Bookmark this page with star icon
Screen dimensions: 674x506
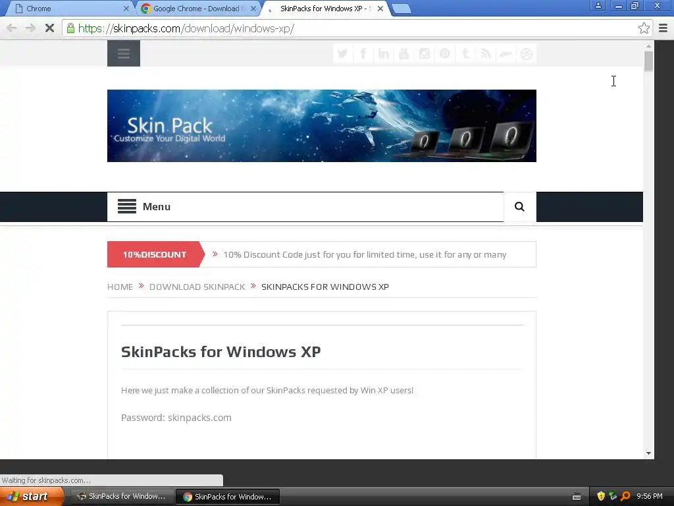click(644, 28)
